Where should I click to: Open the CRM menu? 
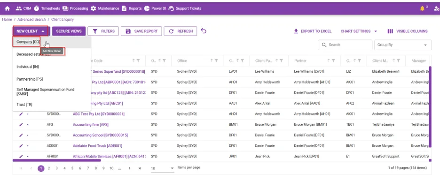click(x=24, y=8)
